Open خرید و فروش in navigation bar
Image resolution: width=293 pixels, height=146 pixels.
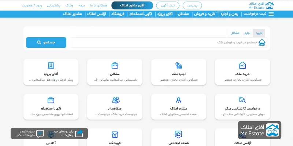[x=207, y=14]
